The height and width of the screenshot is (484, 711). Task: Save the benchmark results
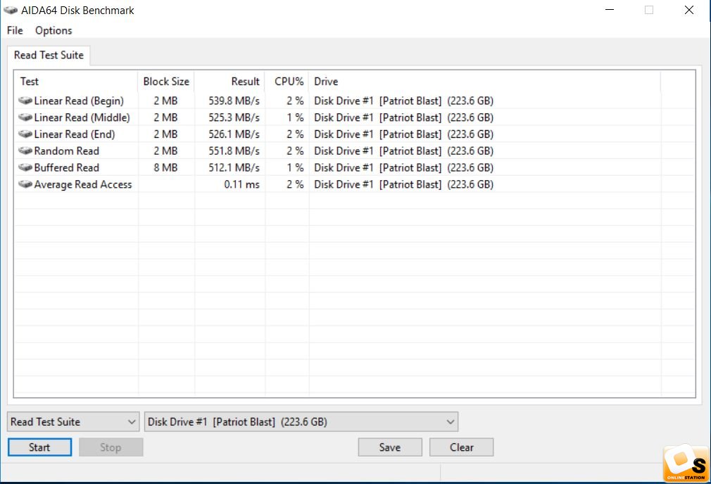390,447
